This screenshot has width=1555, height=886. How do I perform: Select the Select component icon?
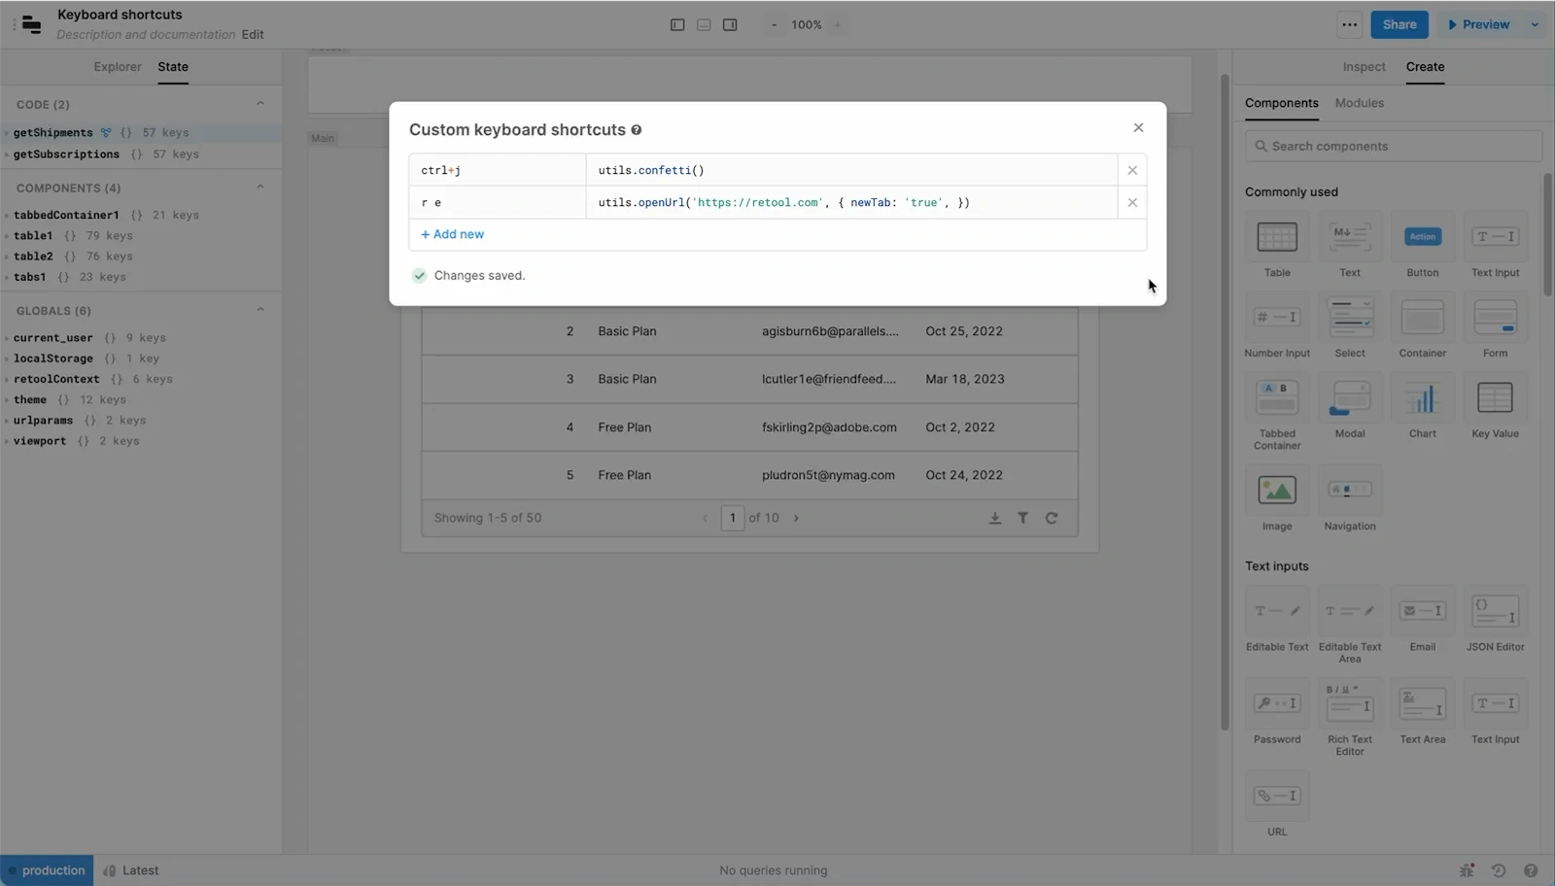pyautogui.click(x=1350, y=318)
